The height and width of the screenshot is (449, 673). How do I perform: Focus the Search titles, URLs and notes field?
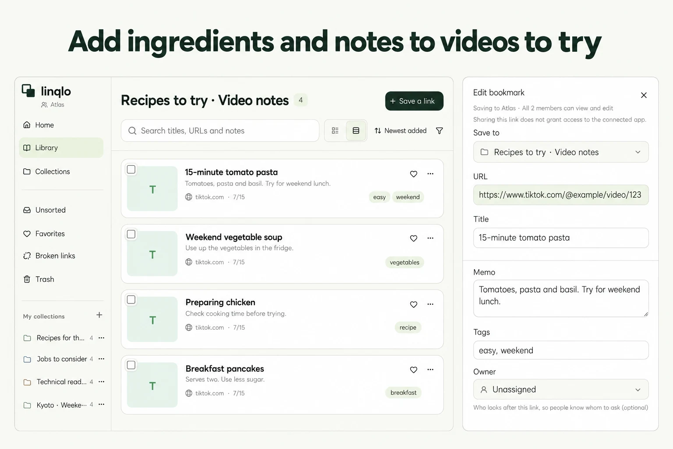(x=220, y=131)
